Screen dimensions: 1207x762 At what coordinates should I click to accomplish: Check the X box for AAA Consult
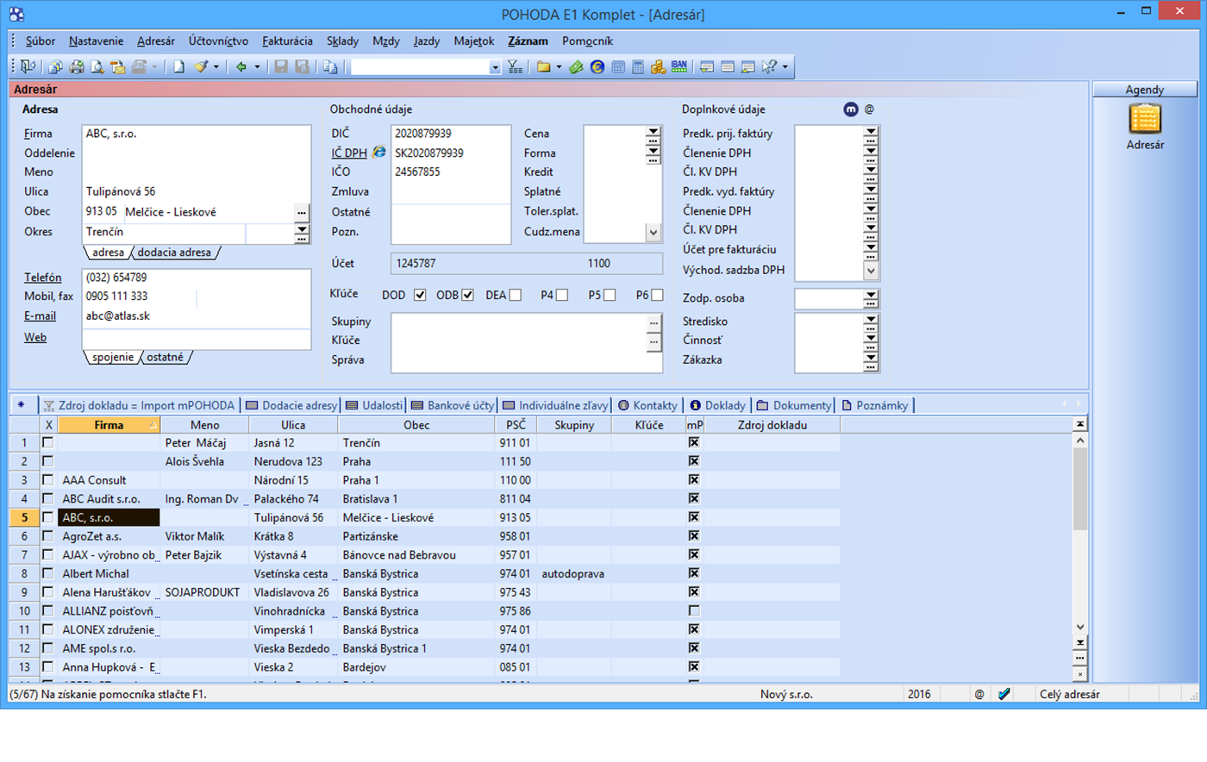tap(48, 480)
